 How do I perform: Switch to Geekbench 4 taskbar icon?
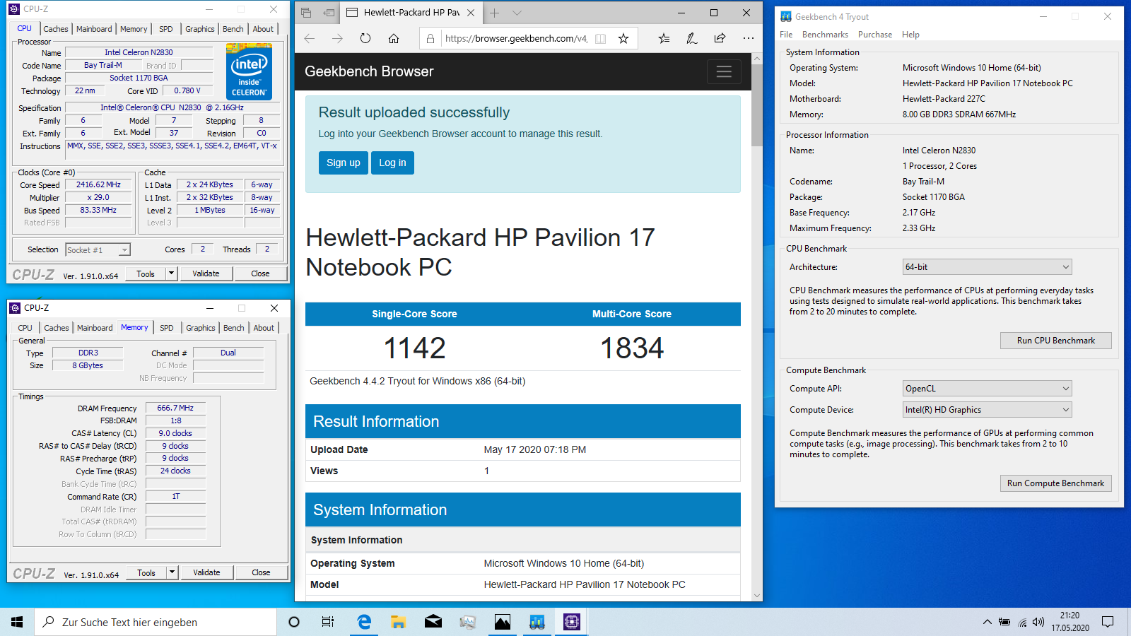pos(537,622)
